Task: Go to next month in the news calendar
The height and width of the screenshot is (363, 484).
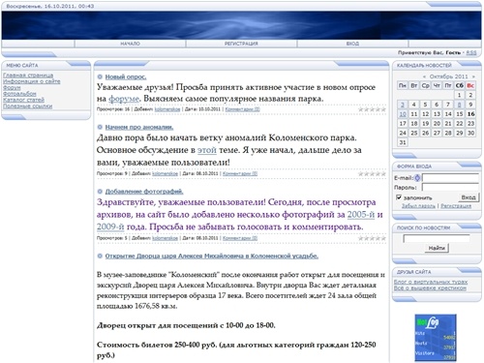Action: coord(473,76)
